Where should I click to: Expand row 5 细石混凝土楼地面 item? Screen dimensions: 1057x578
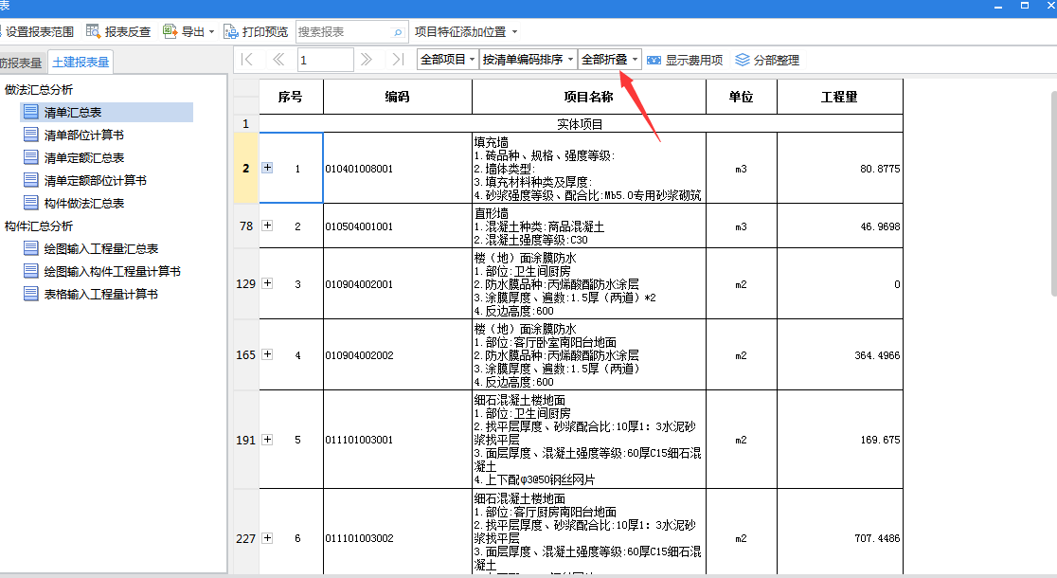(x=268, y=439)
